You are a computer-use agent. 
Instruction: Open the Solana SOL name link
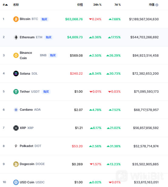click(29, 74)
